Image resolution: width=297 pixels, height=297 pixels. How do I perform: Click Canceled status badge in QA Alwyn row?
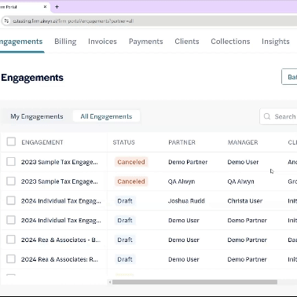point(131,181)
